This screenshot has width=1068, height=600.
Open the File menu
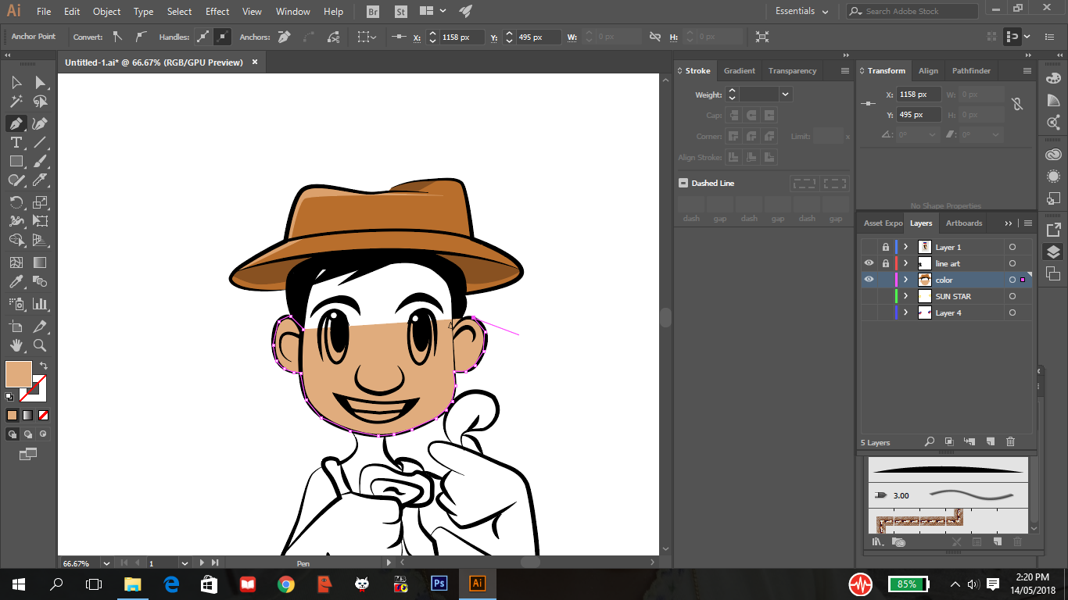44,12
